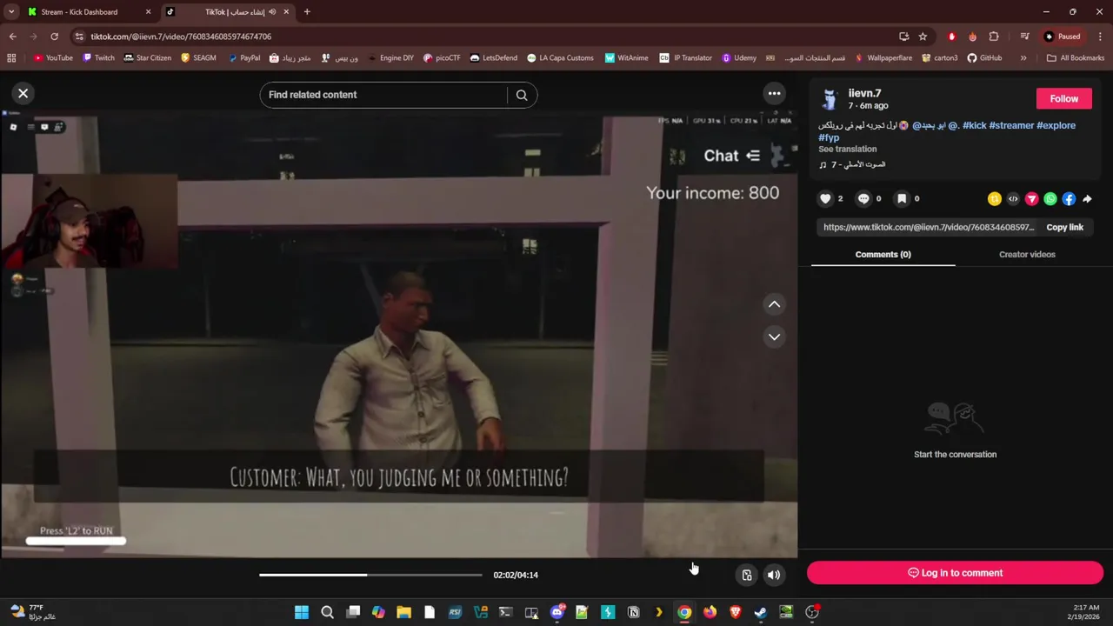
Task: Open the three-dot more options menu
Action: tap(774, 93)
